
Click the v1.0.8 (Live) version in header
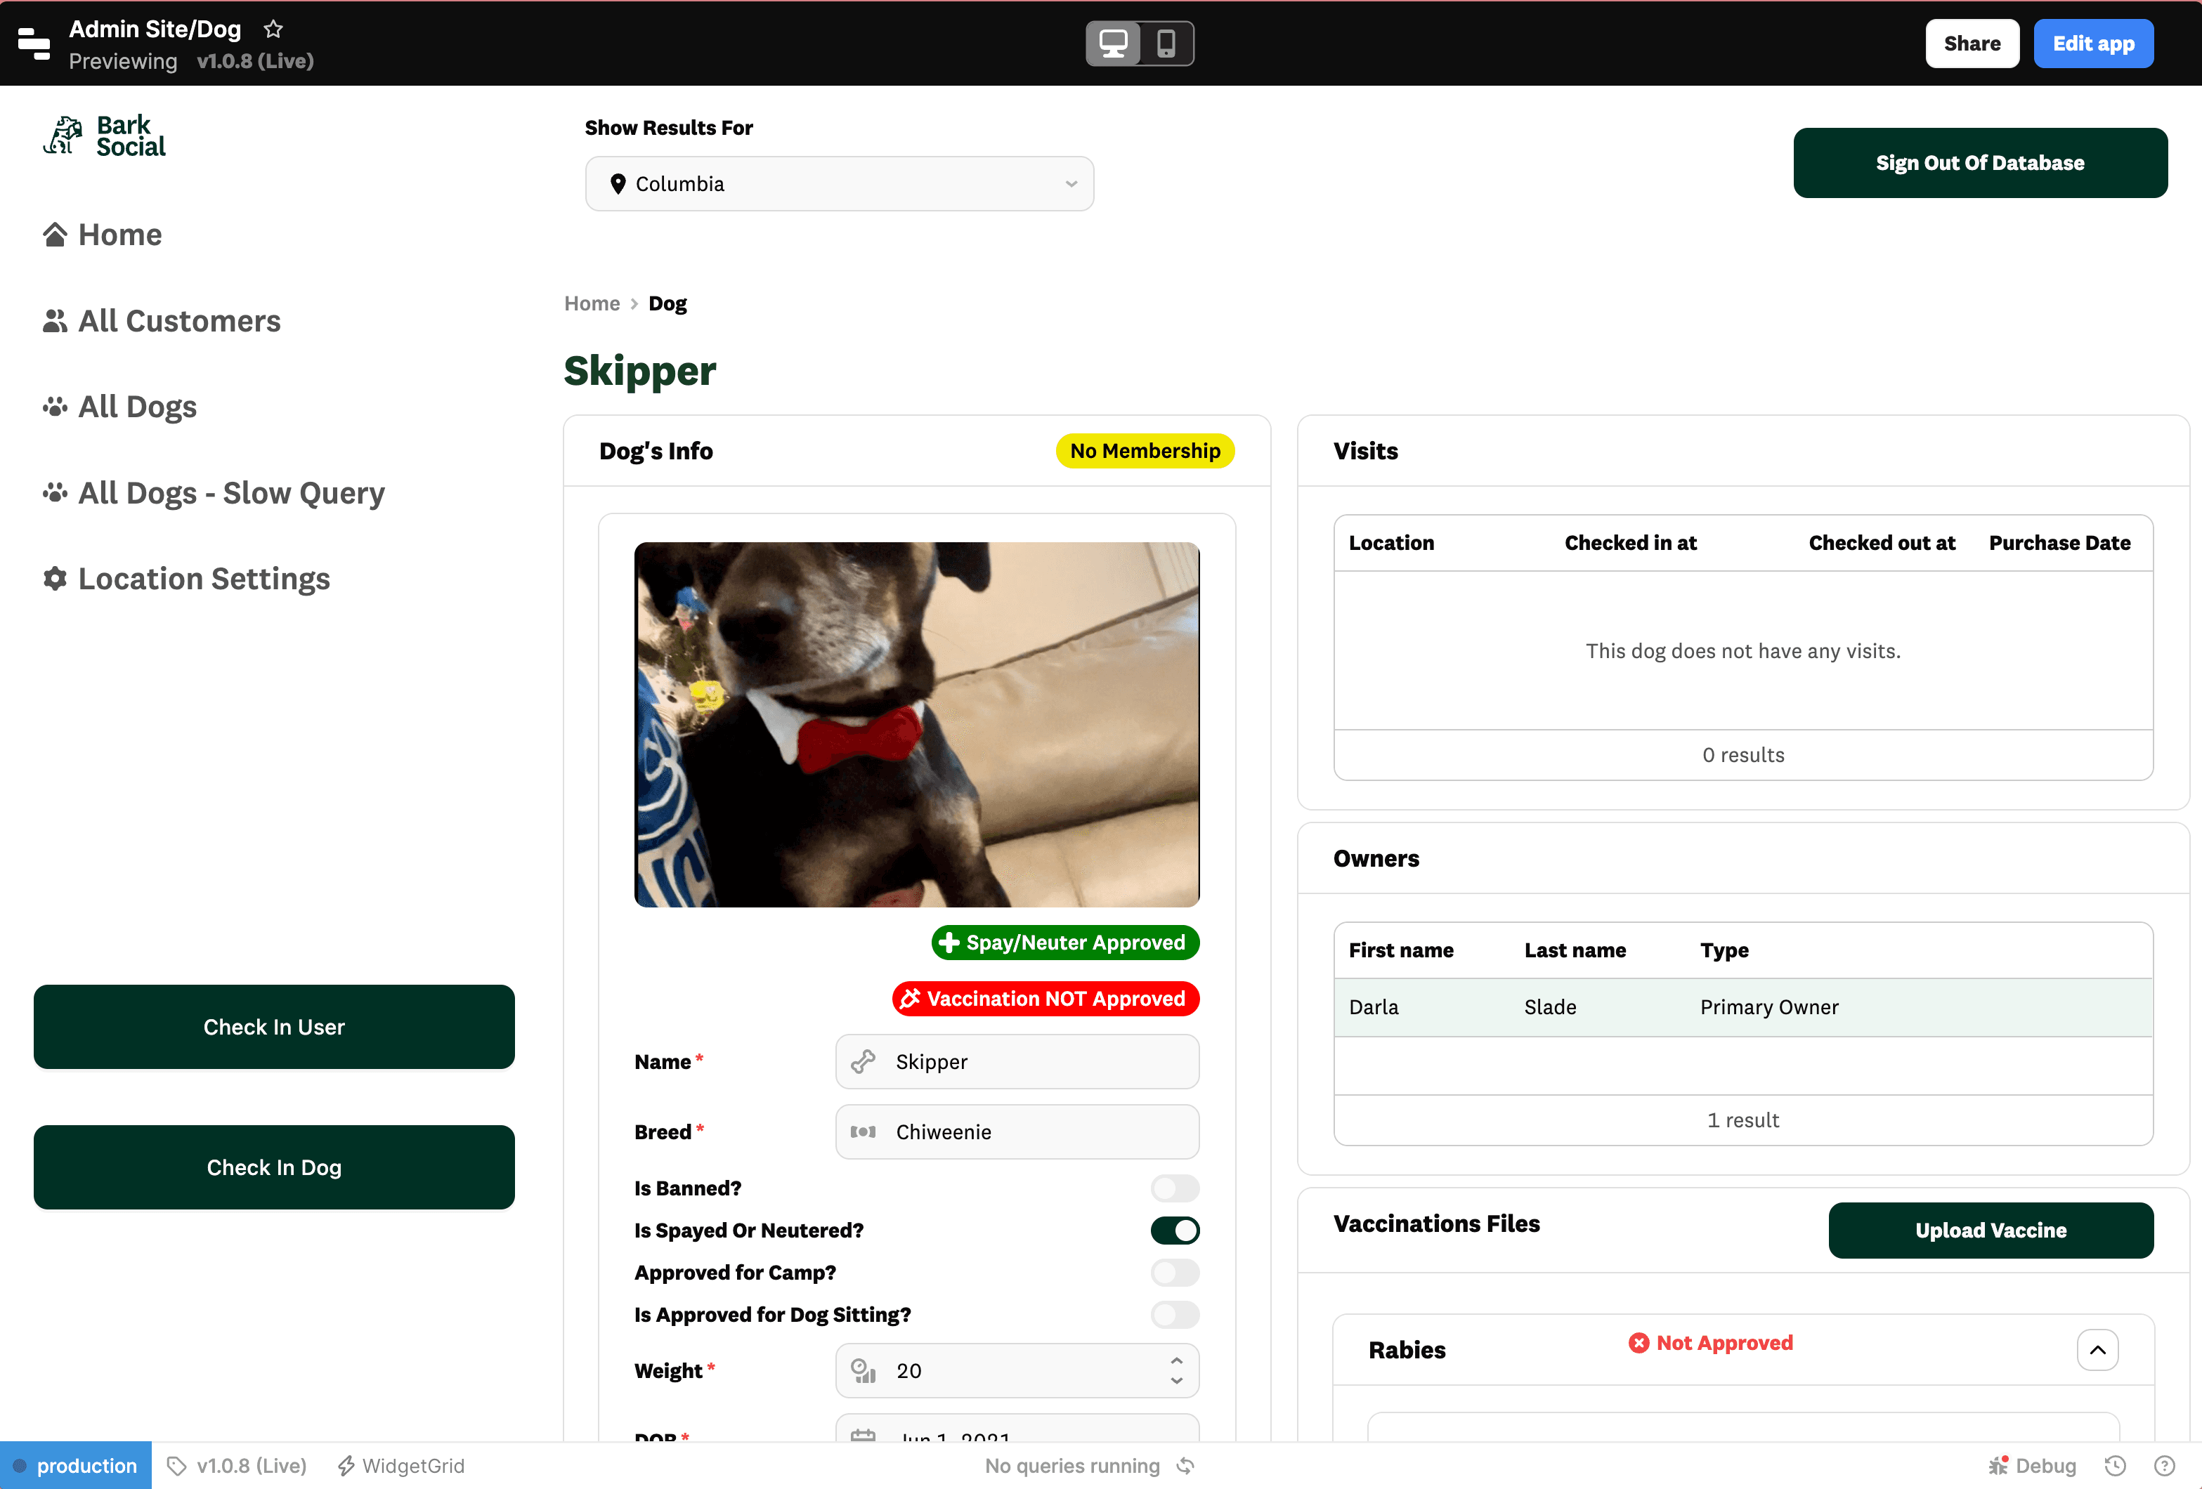(x=255, y=60)
